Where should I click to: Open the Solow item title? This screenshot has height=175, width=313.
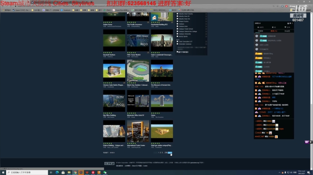(153, 115)
